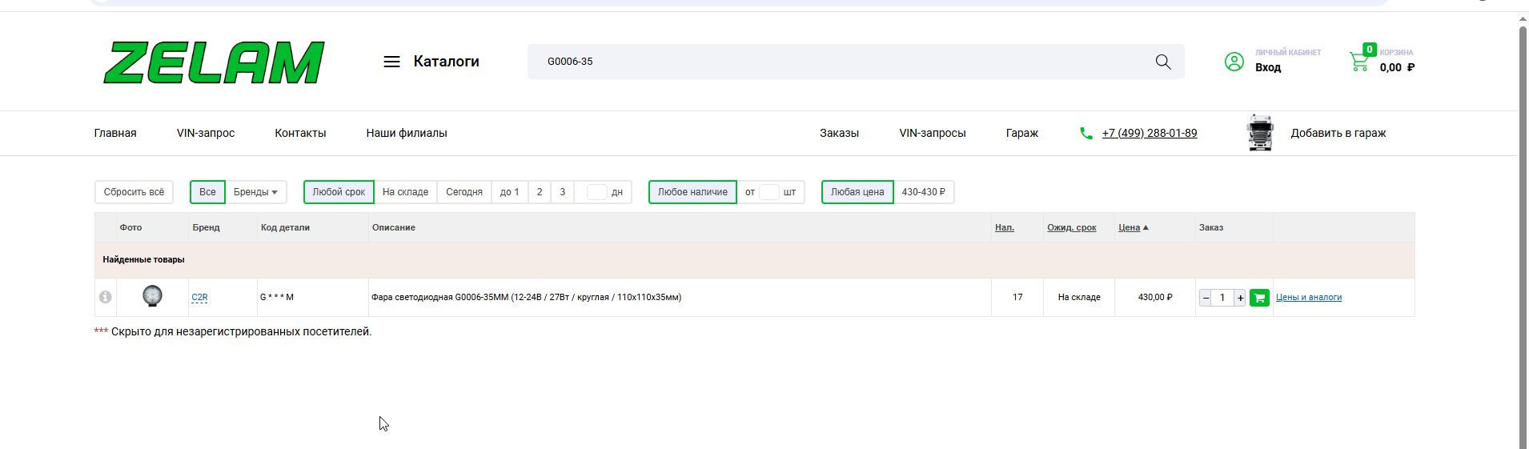This screenshot has width=1529, height=449.
Task: Click phone number +7 (499) 288-01-89
Action: 1150,134
